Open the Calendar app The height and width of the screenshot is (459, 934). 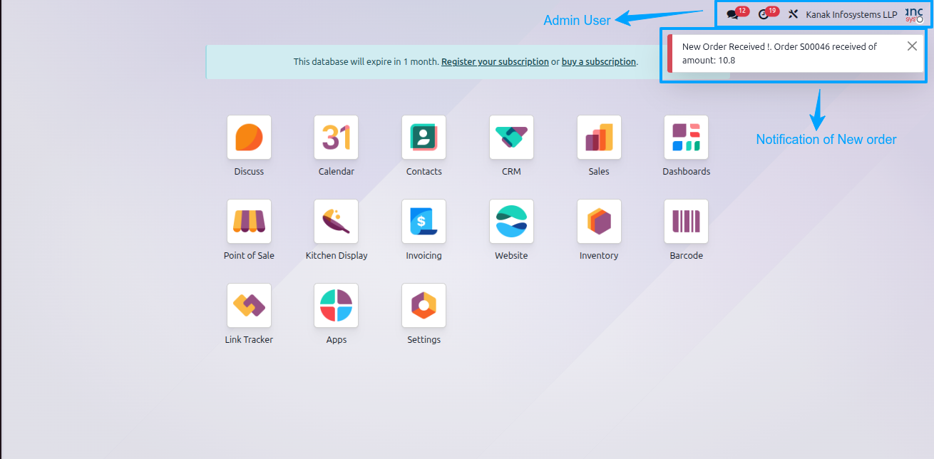(x=337, y=138)
